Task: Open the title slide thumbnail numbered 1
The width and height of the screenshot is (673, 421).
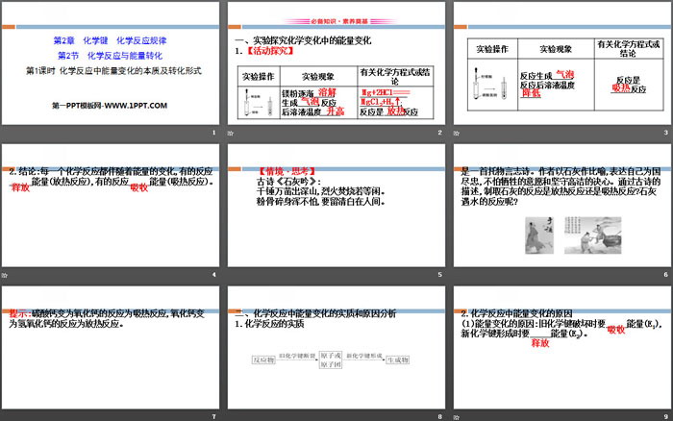Action: 111,67
